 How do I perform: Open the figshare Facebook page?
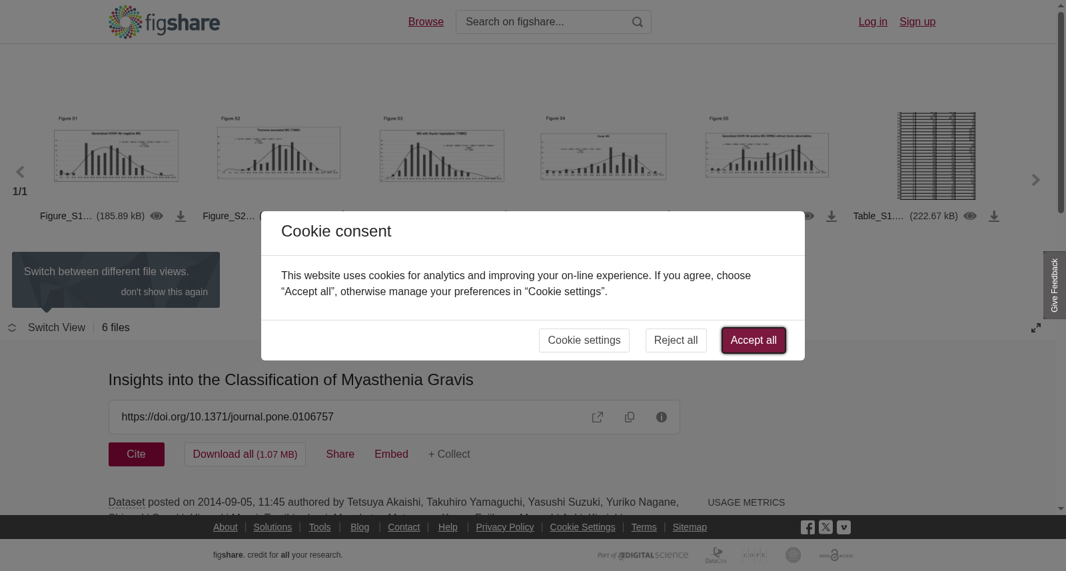(x=807, y=528)
